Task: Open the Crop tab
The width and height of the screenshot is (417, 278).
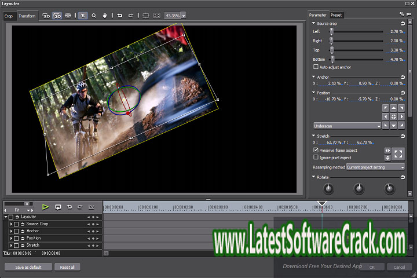Action: [x=9, y=16]
